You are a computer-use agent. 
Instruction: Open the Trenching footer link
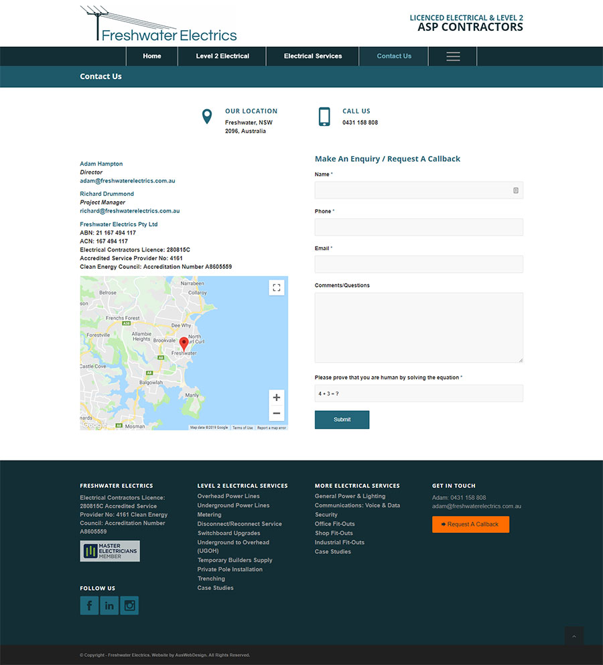[211, 579]
